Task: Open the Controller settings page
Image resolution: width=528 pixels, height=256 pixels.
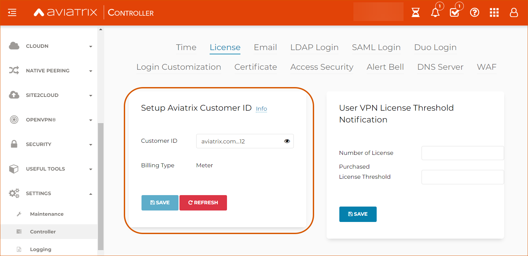Action: point(43,232)
